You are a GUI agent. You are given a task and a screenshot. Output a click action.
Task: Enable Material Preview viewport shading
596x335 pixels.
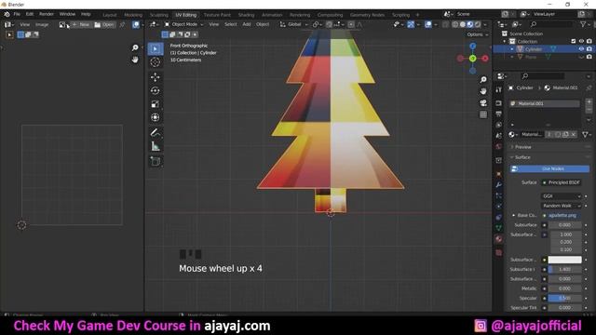(470, 24)
